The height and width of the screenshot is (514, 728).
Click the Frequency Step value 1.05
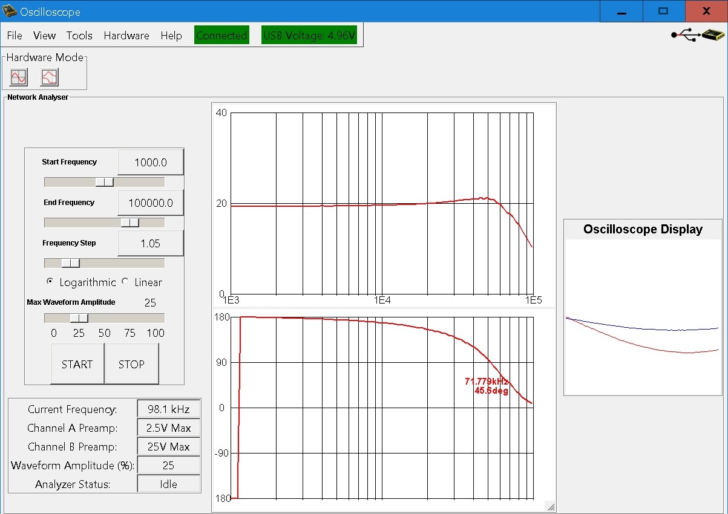[x=150, y=243]
